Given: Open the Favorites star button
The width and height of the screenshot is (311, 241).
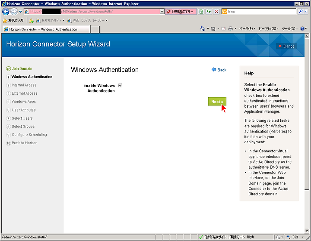Looking at the screenshot, I should pos(13,20).
